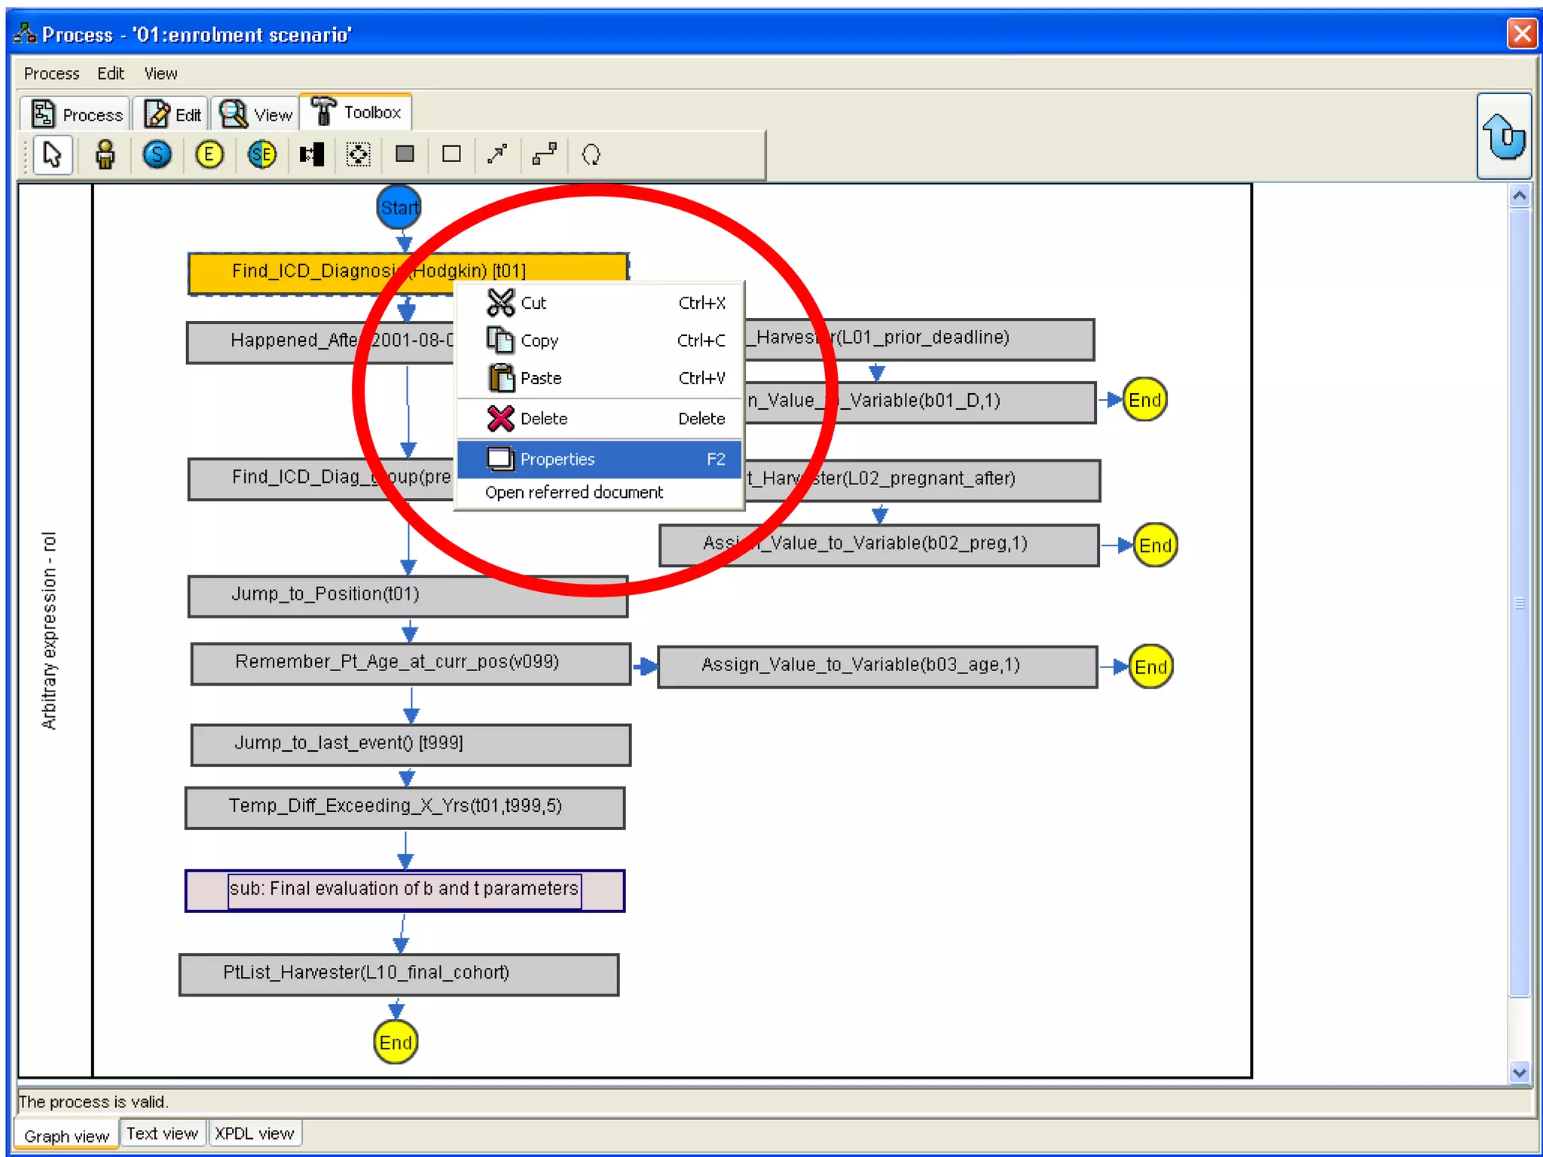Switch to the XPDL view tab

point(254,1134)
